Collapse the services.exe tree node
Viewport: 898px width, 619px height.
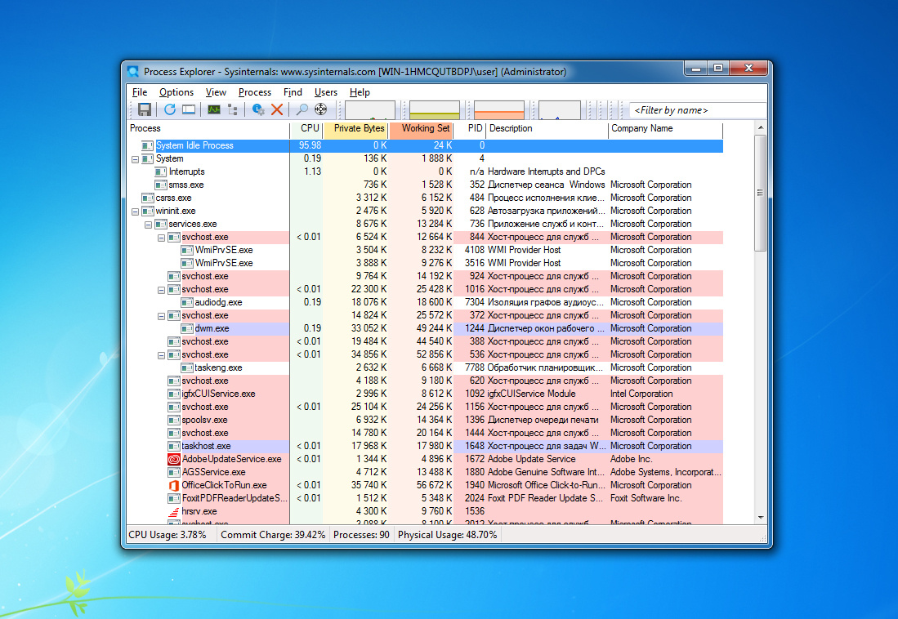[149, 225]
